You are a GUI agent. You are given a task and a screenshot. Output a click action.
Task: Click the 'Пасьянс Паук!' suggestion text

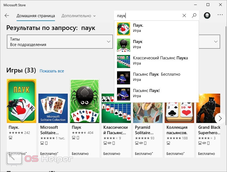coord(146,91)
